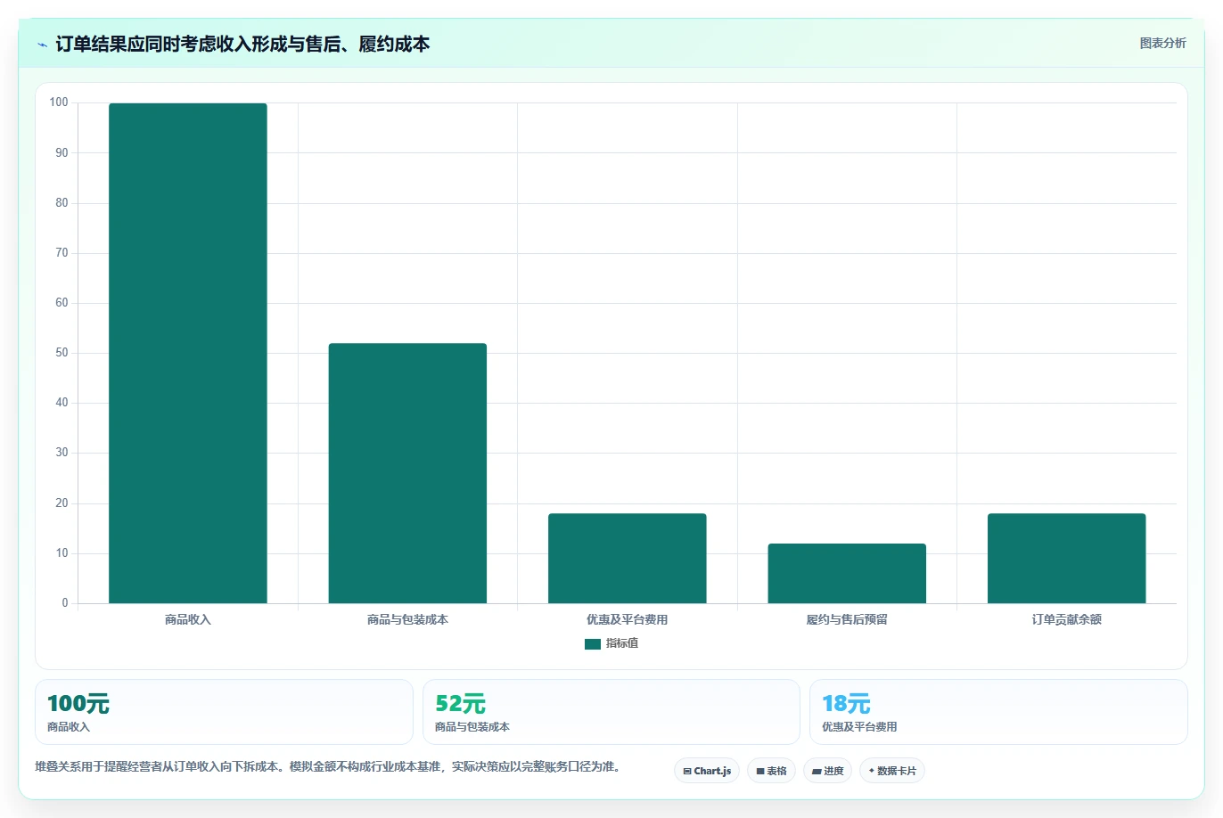The height and width of the screenshot is (818, 1223).
Task: Select the 商品与包装成本 bar
Action: pos(407,473)
